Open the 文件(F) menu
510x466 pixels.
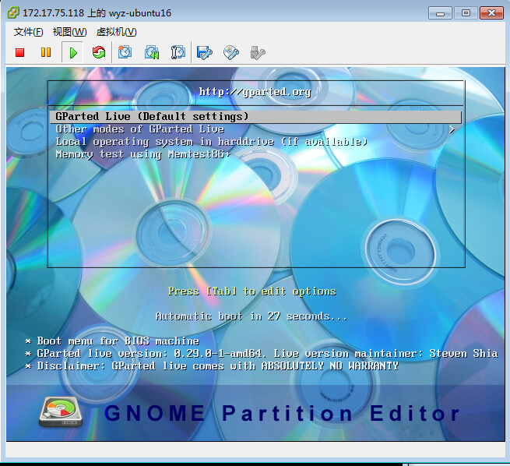click(x=29, y=32)
